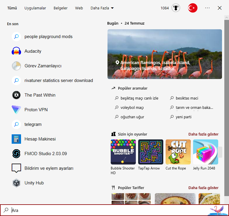The image size is (229, 216).
Task: Search besiktas maci suggestion
Action: point(184,98)
